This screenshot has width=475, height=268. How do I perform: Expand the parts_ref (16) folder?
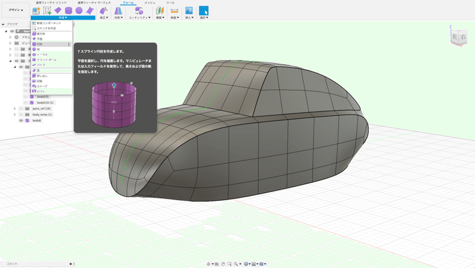tap(15, 109)
